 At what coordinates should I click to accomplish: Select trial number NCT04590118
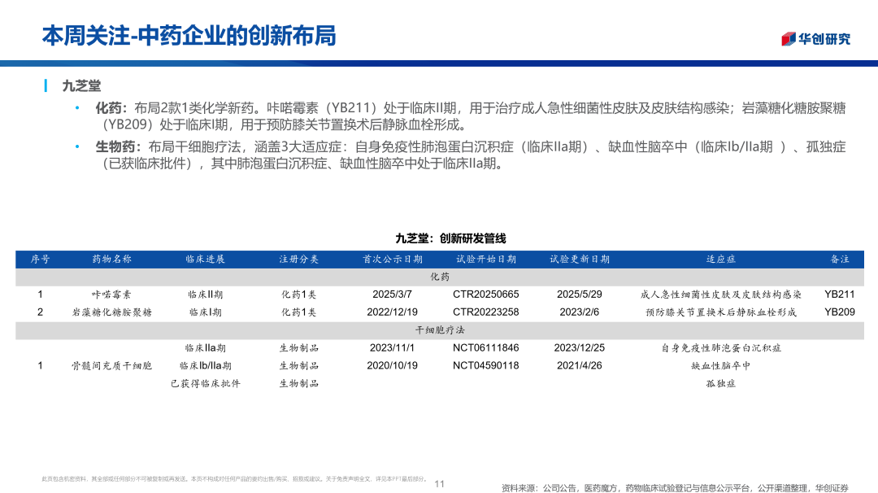pyautogui.click(x=486, y=365)
